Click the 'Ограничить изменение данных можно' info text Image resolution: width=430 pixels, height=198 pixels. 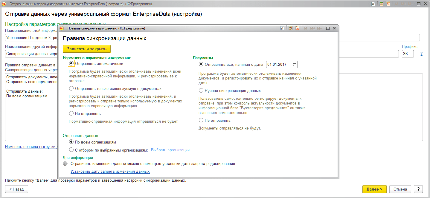pos(153,164)
